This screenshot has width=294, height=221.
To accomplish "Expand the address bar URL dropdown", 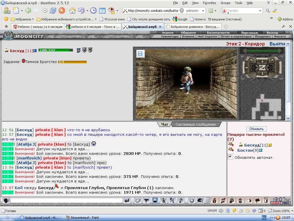I will click(203, 11).
